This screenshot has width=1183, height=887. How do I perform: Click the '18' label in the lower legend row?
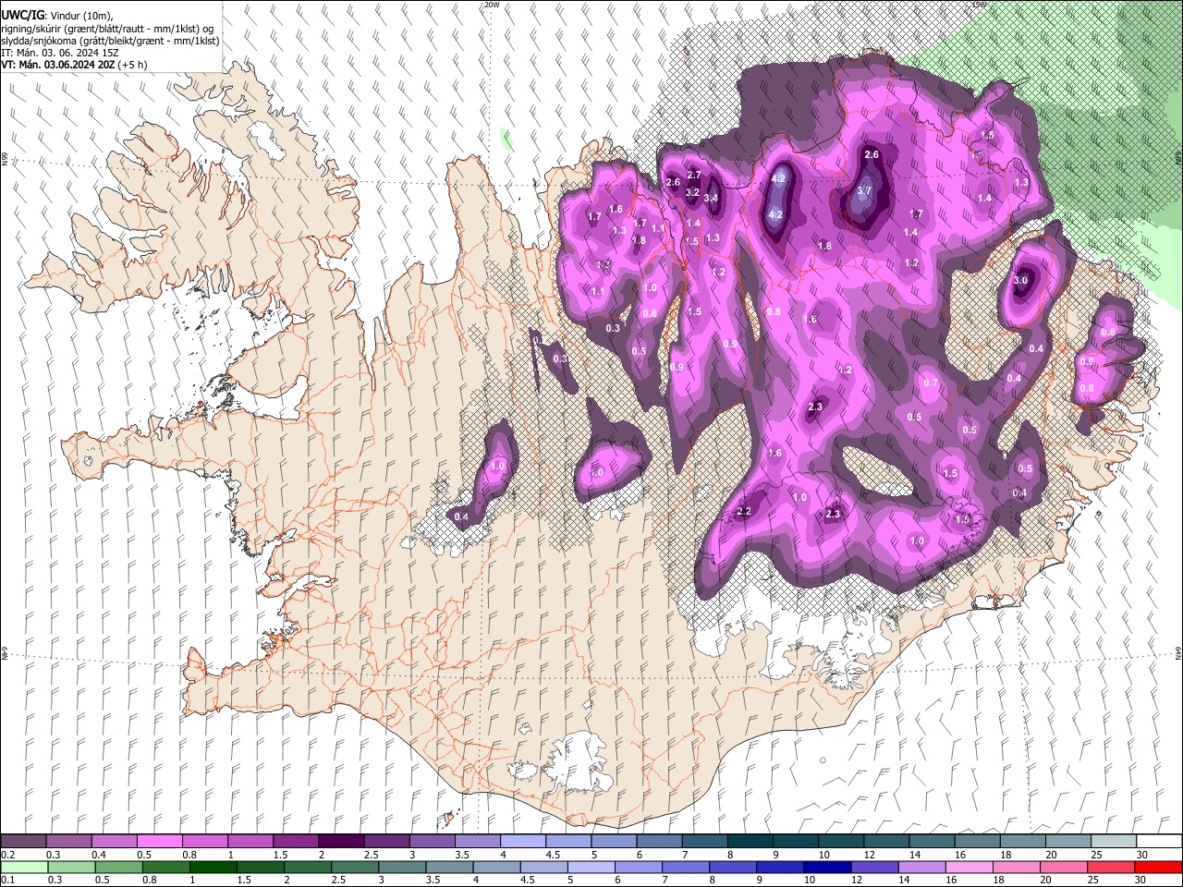[x=1001, y=881]
